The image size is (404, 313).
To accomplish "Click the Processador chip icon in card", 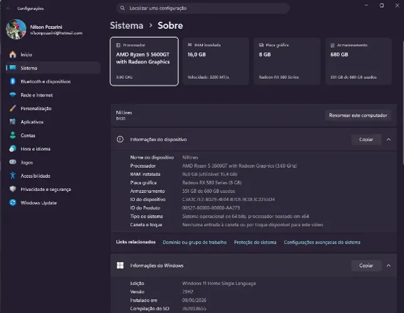I will [118, 45].
